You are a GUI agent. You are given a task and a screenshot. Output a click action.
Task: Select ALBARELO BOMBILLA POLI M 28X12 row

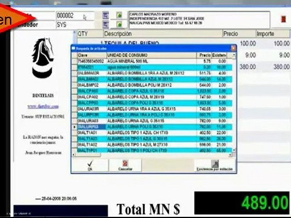pyautogui.click(x=154, y=85)
